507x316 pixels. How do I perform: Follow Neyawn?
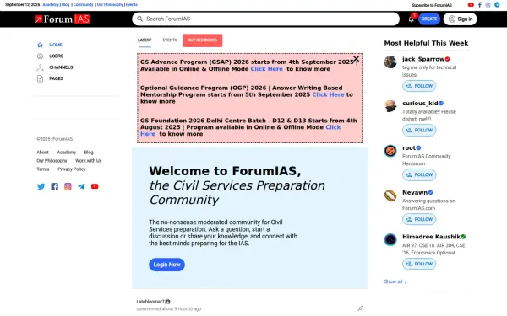pos(419,219)
